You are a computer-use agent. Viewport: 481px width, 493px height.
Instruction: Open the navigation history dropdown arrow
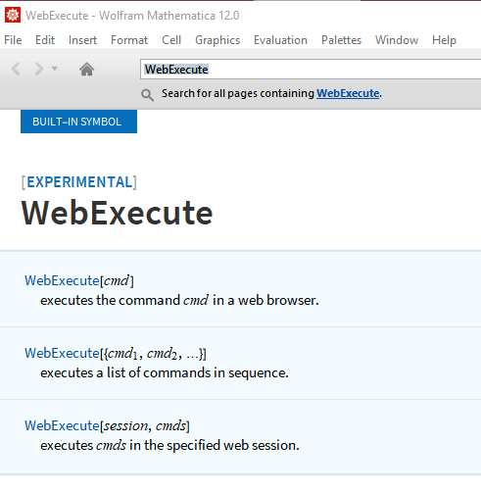click(x=55, y=69)
